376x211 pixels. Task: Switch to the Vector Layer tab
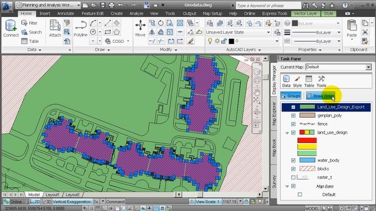point(305,13)
